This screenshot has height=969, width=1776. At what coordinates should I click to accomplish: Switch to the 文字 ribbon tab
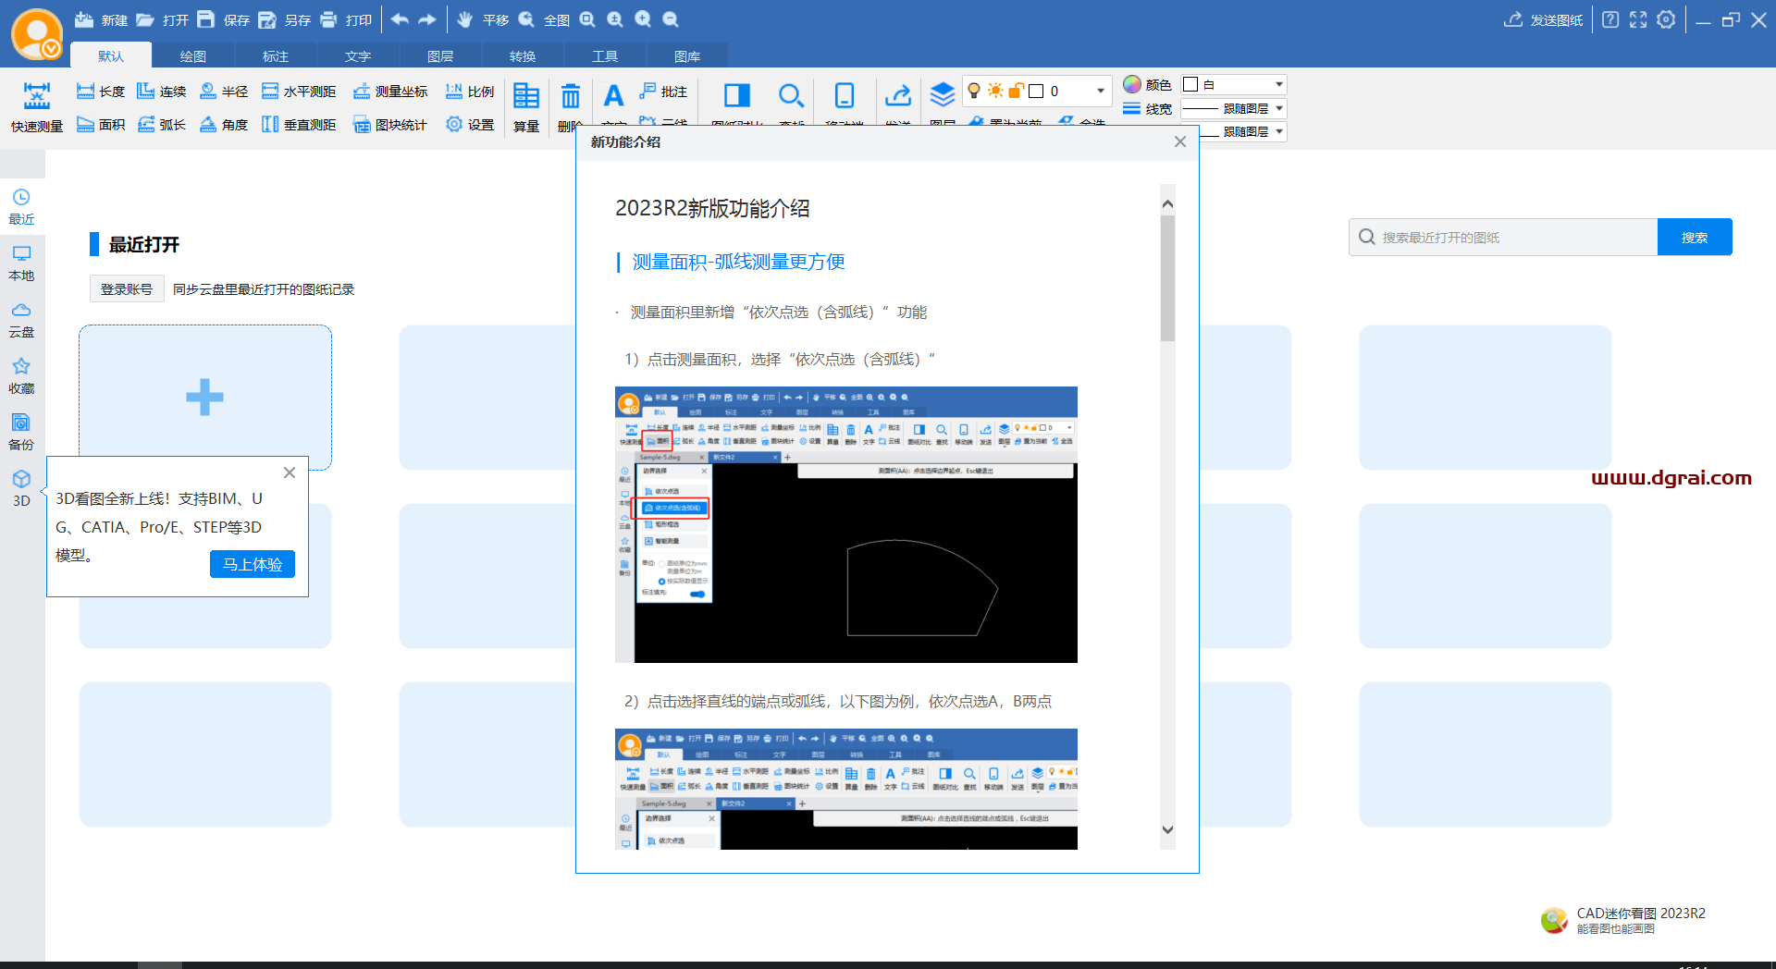(x=358, y=56)
